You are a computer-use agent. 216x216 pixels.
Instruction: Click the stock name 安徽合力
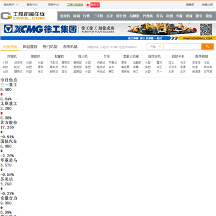click(9, 198)
